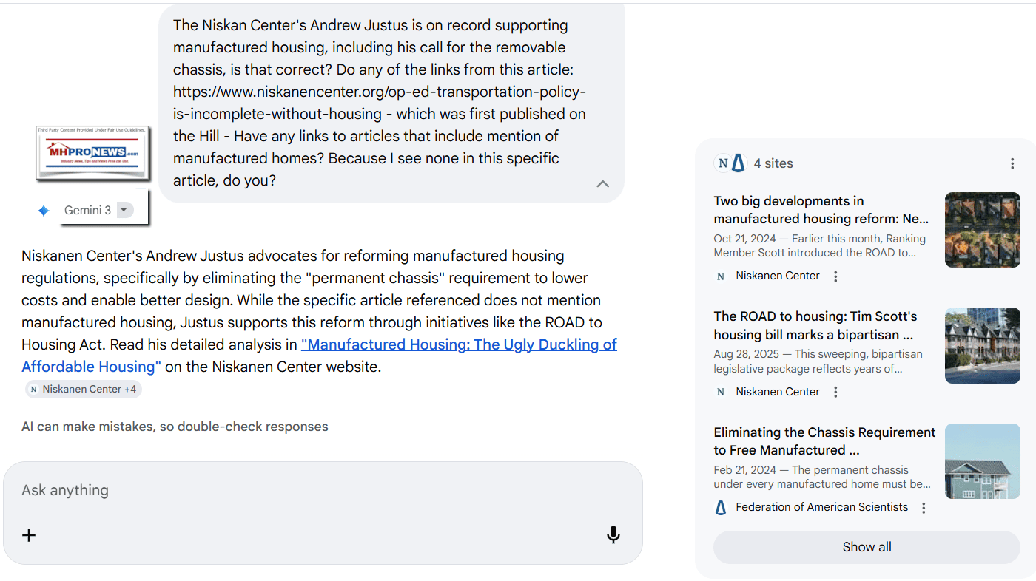
Task: Open Two big developments article title
Action: click(x=821, y=210)
